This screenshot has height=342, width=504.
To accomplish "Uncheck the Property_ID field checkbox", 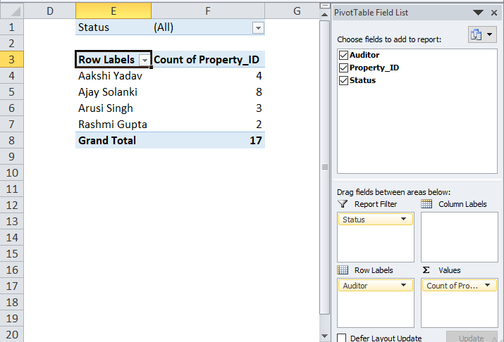I will click(x=343, y=68).
